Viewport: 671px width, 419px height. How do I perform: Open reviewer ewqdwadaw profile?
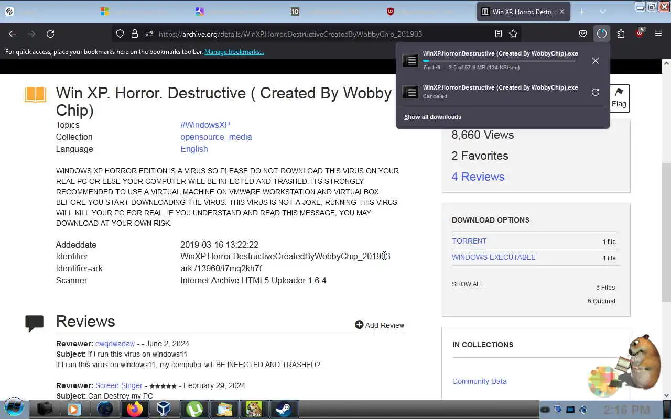(115, 344)
